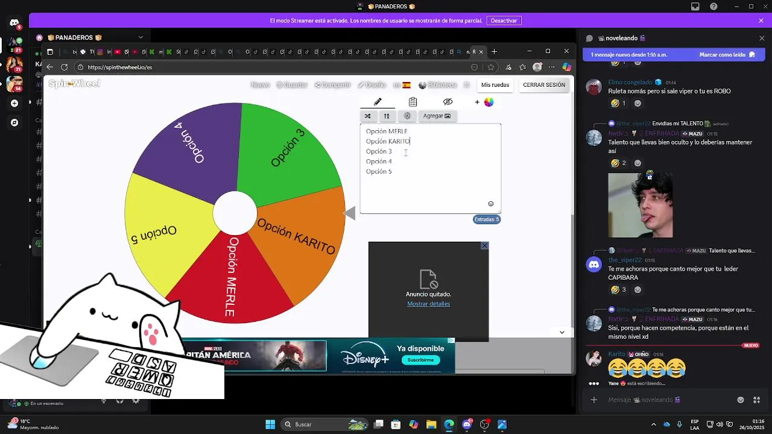Click message attachment plus button
Viewport: 772px width, 434px height.
[x=593, y=400]
